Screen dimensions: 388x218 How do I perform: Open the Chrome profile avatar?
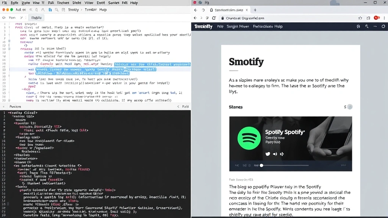coord(376,18)
